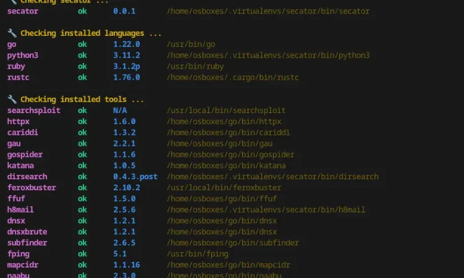Click the path ending in 'bin/h8mail'
This screenshot has width=464, height=278.
coord(266,210)
